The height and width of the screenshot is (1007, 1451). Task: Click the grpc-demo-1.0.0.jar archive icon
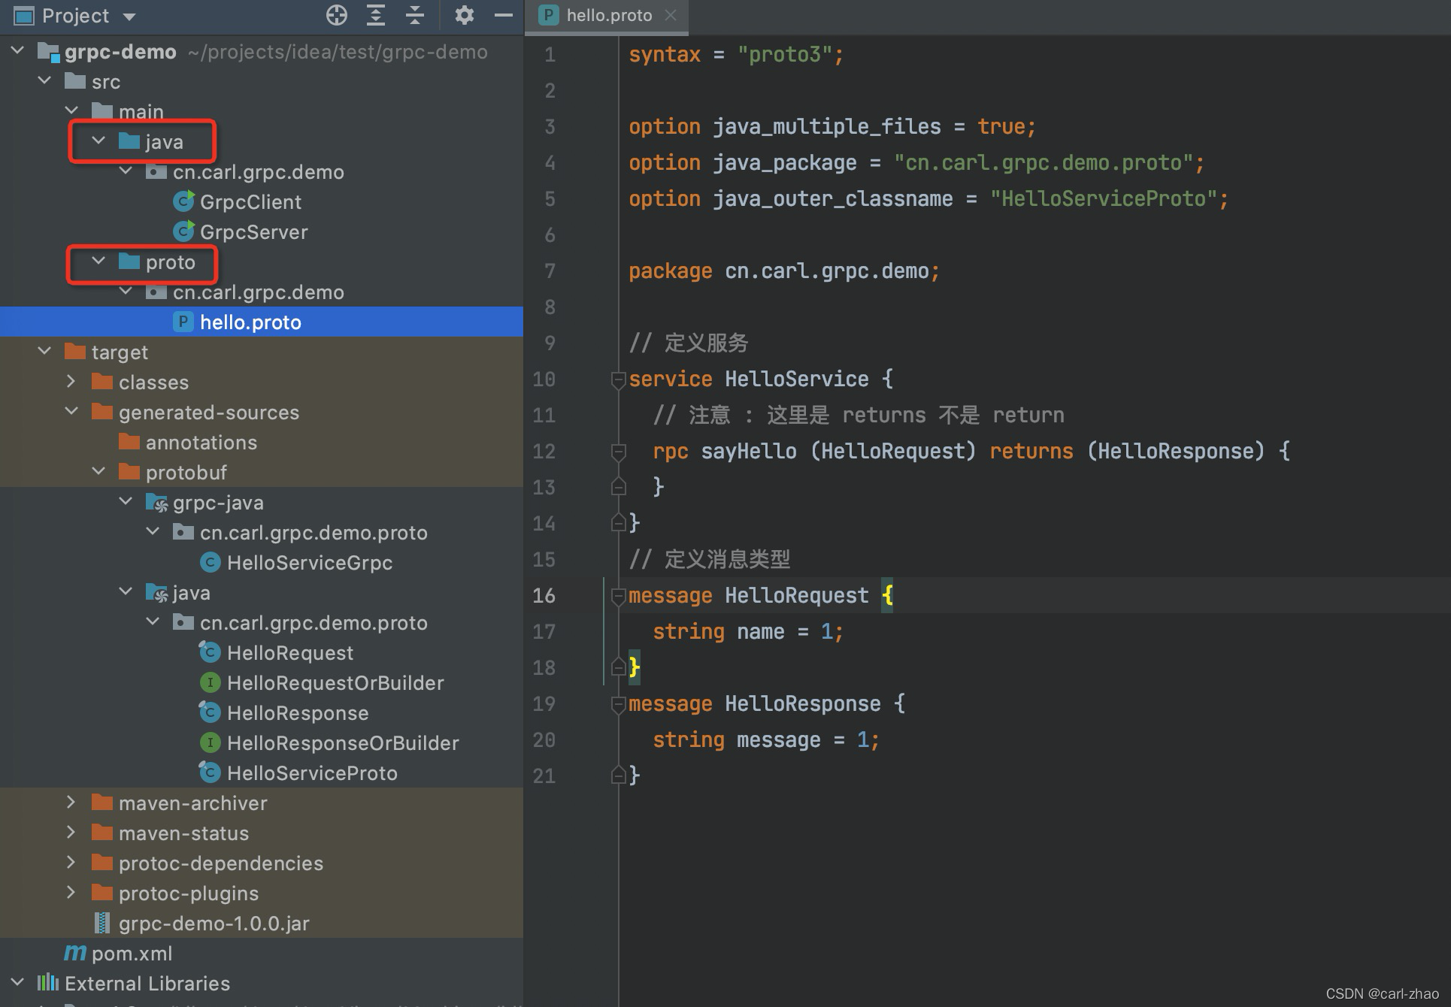point(102,923)
